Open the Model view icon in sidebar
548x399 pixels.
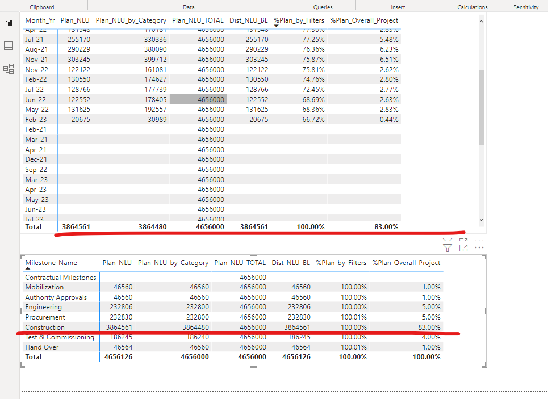click(x=9, y=69)
